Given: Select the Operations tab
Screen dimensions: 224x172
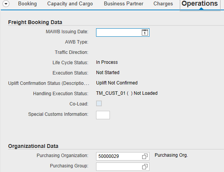Looking at the screenshot, I should point(200,4).
